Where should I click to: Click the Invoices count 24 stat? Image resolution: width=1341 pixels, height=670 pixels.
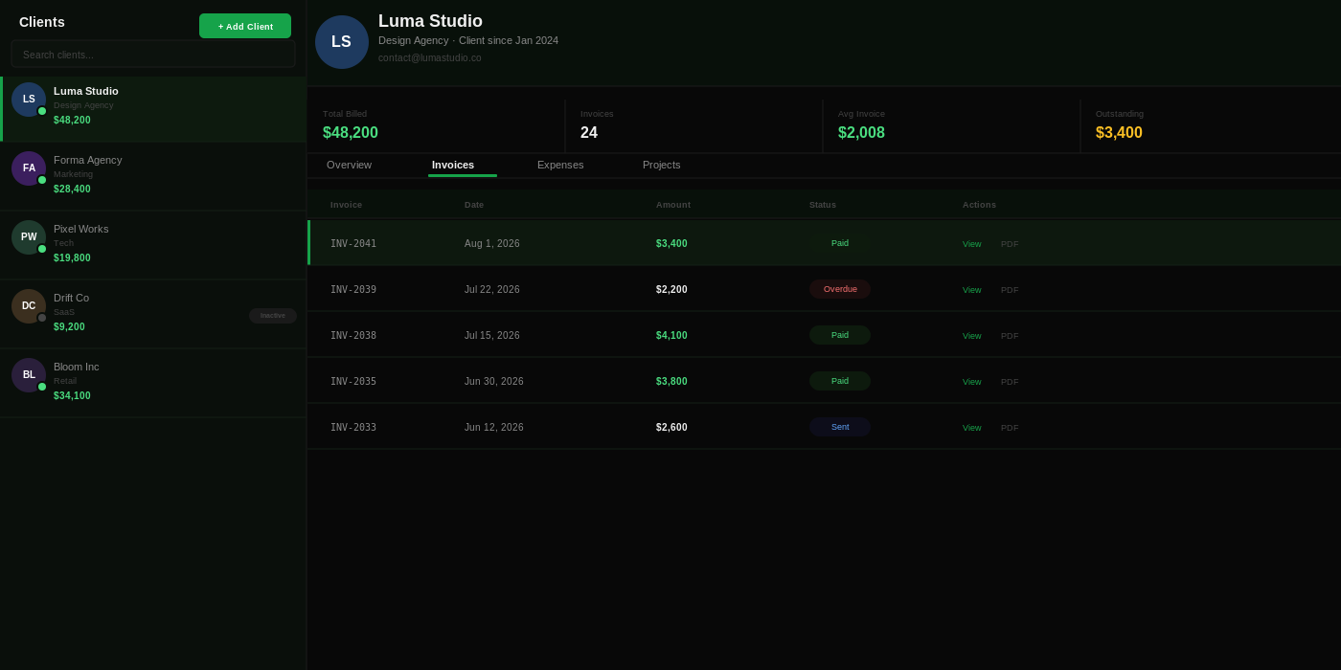(x=693, y=126)
